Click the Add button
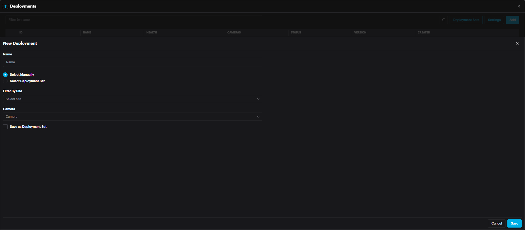The height and width of the screenshot is (230, 525). coord(512,20)
